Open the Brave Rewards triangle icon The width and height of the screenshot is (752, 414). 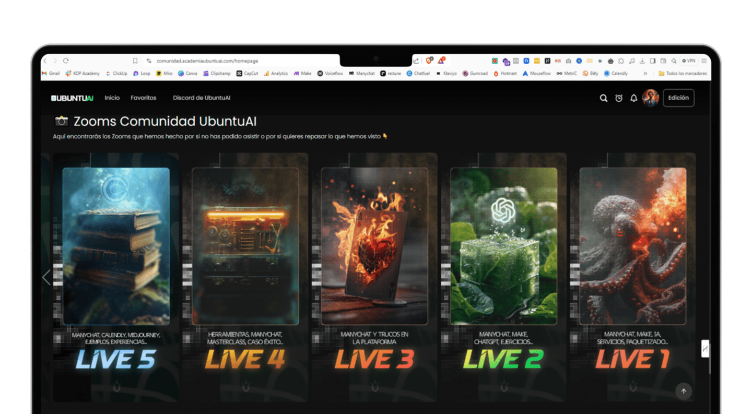tap(441, 61)
